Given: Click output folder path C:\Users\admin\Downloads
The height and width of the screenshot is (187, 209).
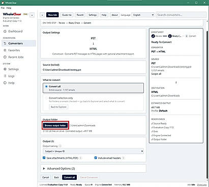Looking at the screenshot, I should pos(82,126).
